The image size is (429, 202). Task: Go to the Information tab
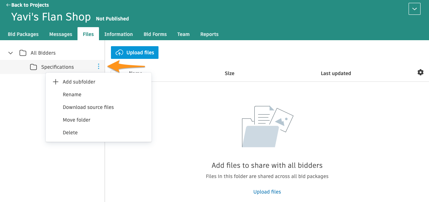point(118,34)
